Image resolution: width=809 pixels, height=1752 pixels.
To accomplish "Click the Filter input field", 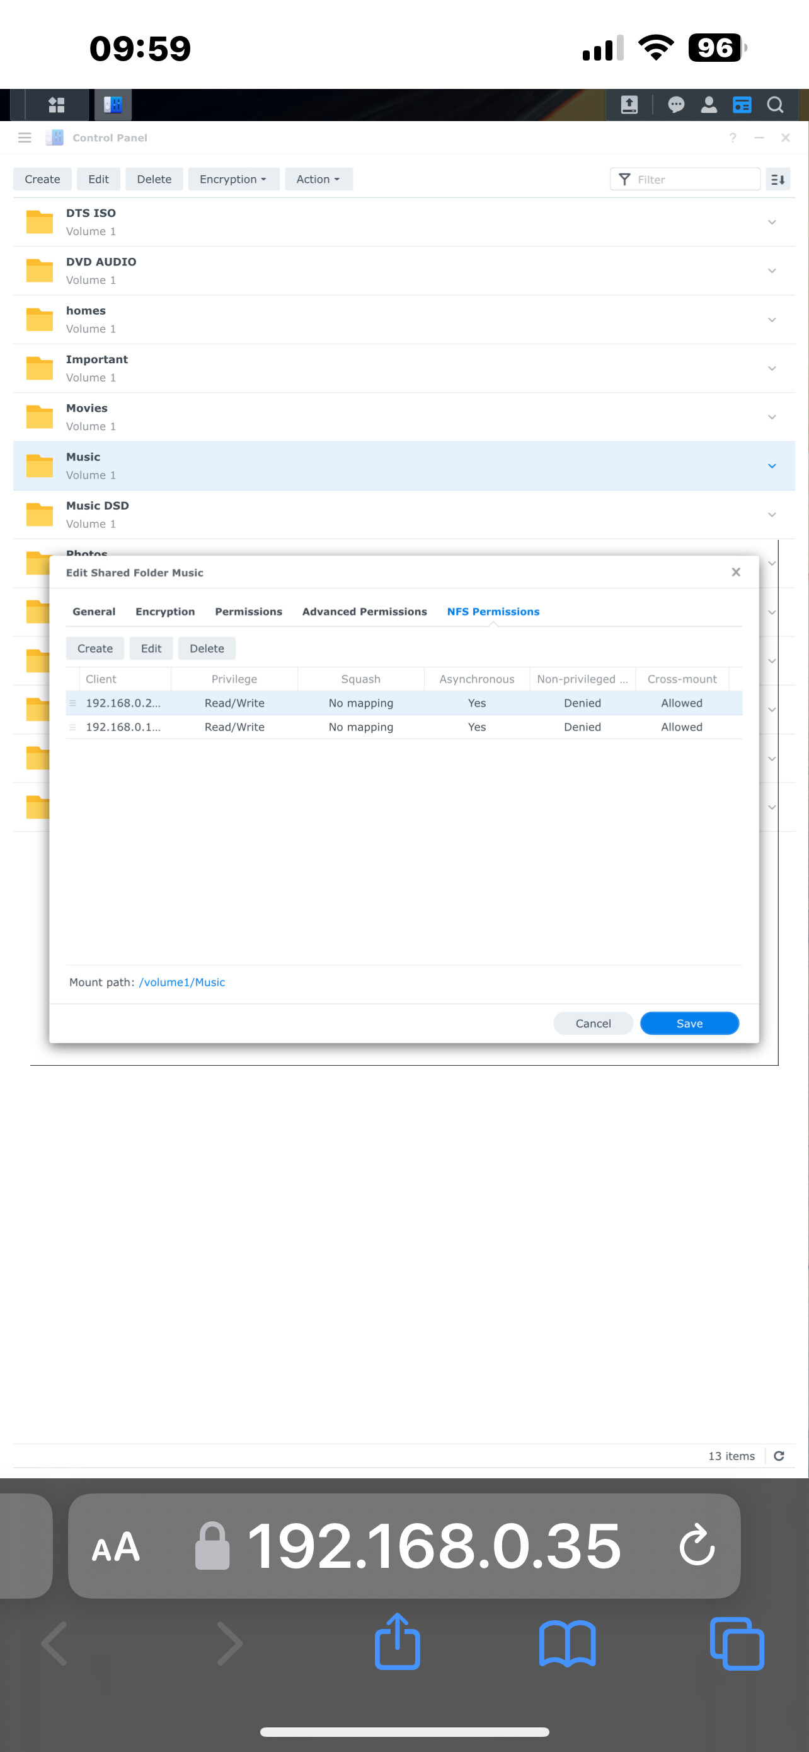I will (685, 180).
